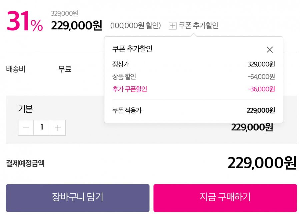This screenshot has height=215, width=300.
Task: Click the 쿠폰 적용가 label
Action: [127, 110]
